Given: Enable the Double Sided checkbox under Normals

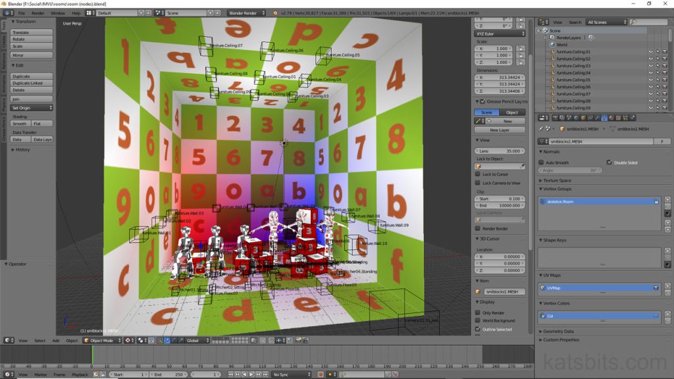Looking at the screenshot, I should point(609,162).
